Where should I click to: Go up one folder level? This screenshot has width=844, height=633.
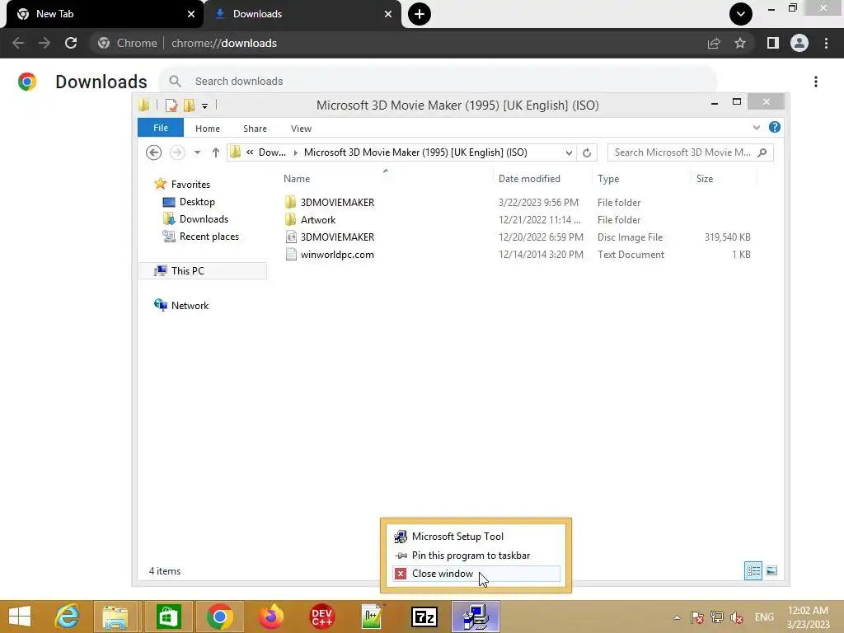pos(215,152)
